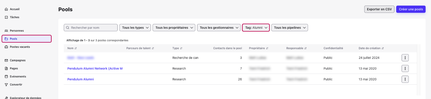Click contact count 7 cell
431x99 pixels.
click(x=241, y=68)
